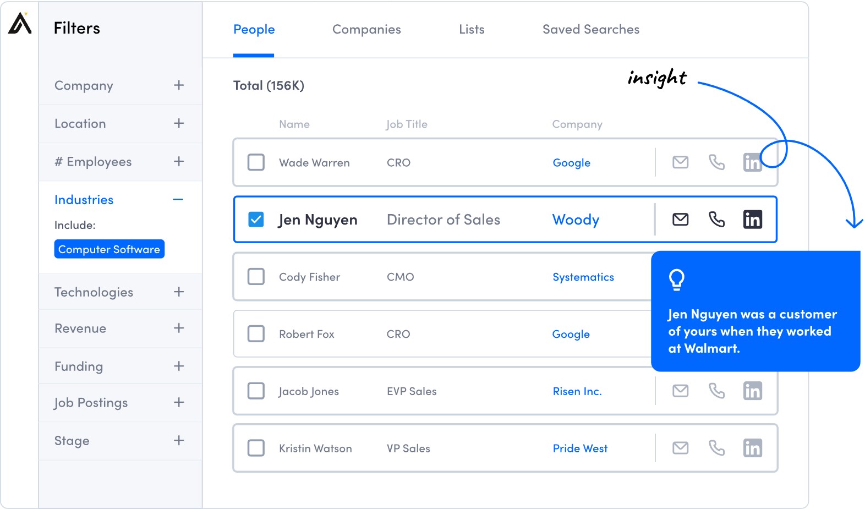
Task: Click the Jen Nguyen name
Action: (317, 220)
